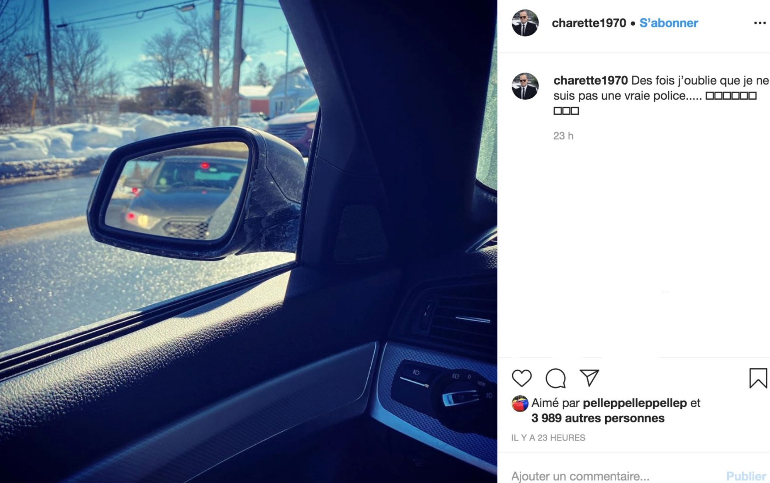770x483 pixels.
Task: View the 3 989 autres personnes likes list
Action: 598,418
